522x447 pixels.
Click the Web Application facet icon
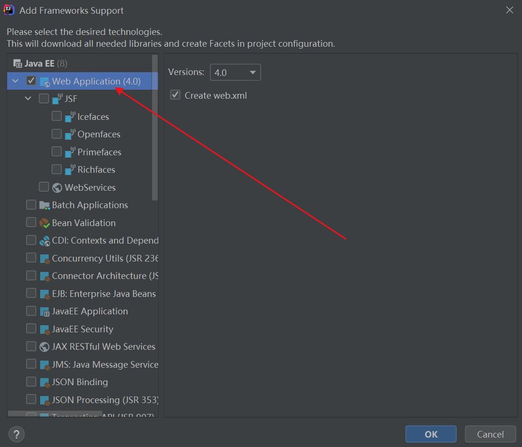coord(44,82)
